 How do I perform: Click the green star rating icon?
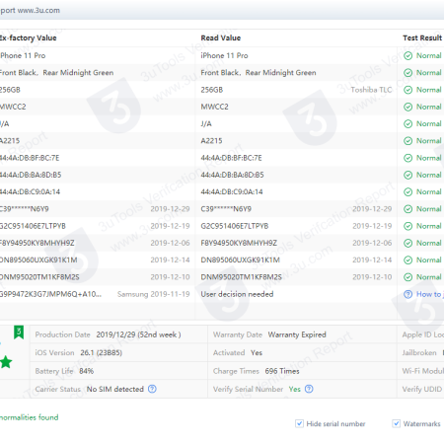coord(6,362)
